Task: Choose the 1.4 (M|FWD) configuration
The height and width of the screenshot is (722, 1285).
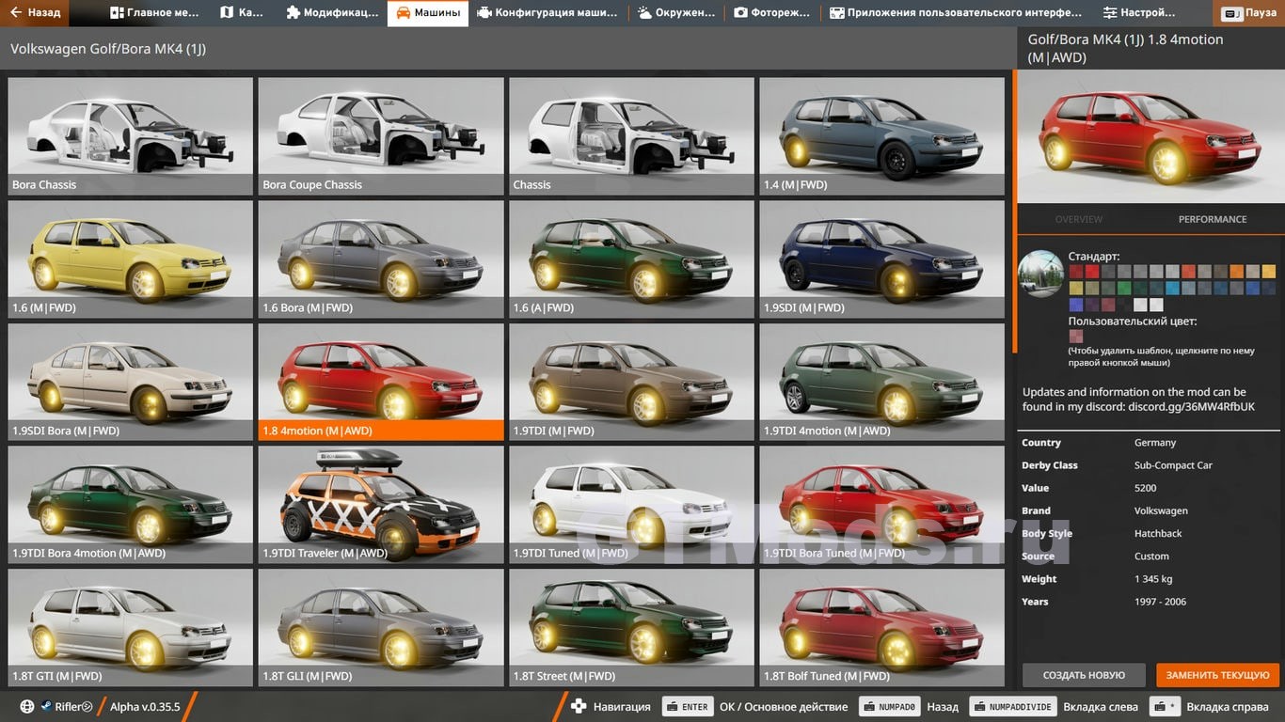Action: [881, 136]
